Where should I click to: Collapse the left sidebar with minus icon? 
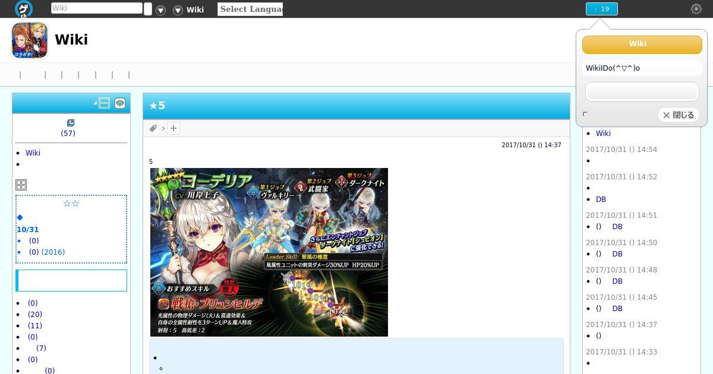104,103
